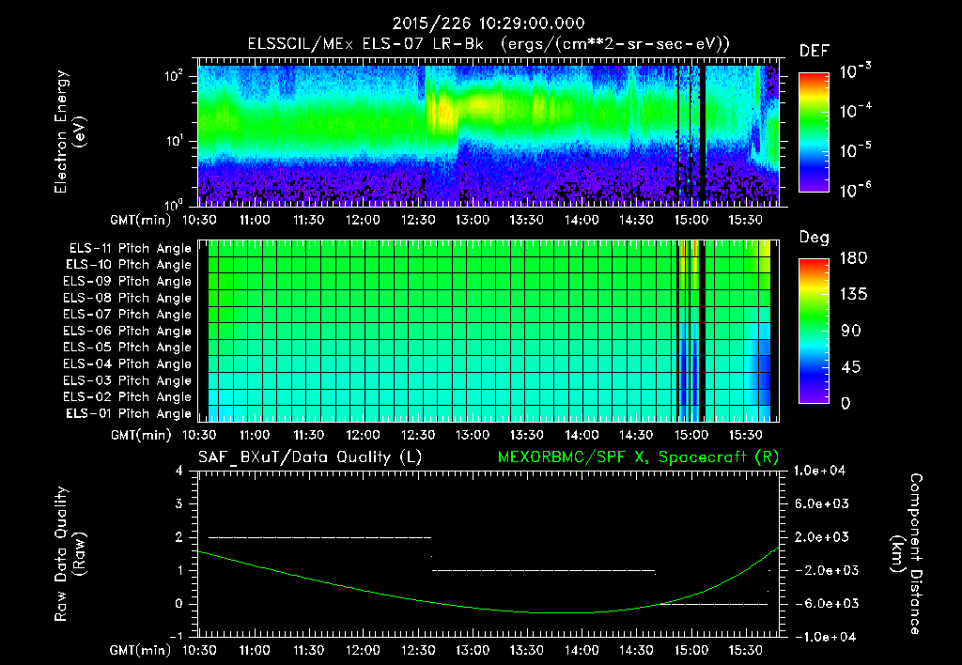Click 13:00 on the electron energy time axis

click(473, 220)
